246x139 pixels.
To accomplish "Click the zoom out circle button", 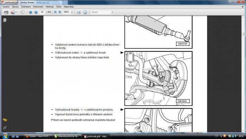I will 55,12.
